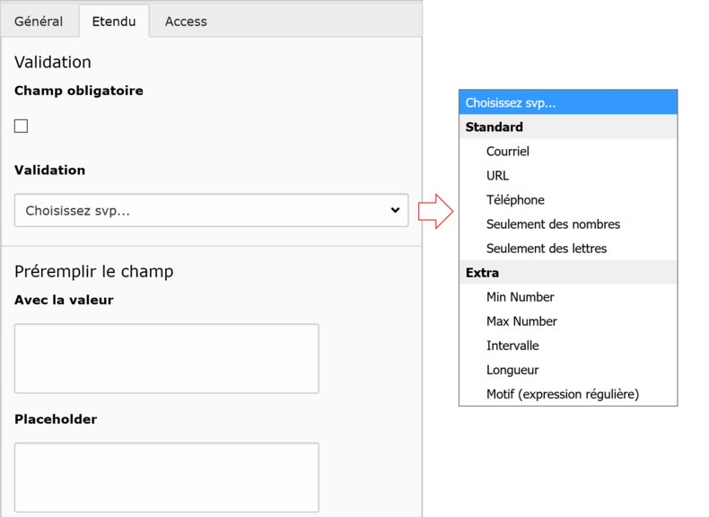Pick Longueur from Extra group
Image resolution: width=709 pixels, height=517 pixels.
click(512, 370)
